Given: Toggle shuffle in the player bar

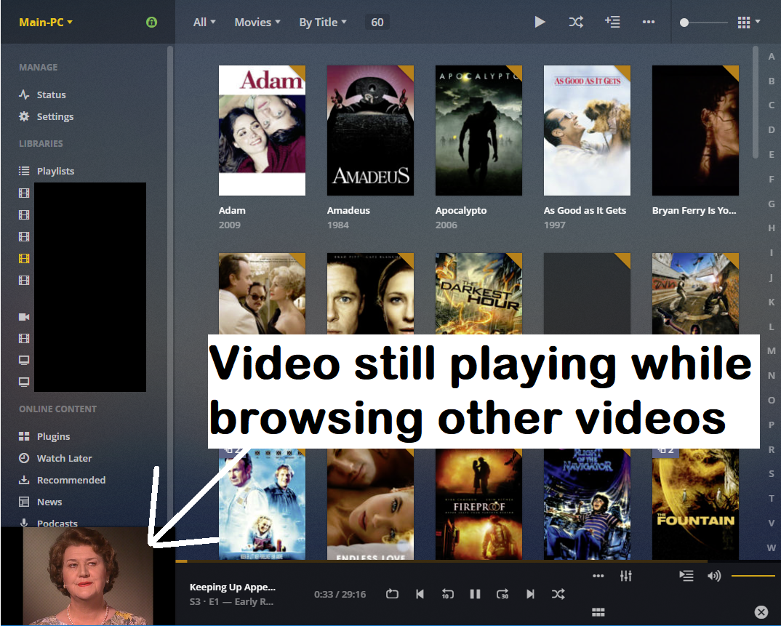Looking at the screenshot, I should coord(558,593).
